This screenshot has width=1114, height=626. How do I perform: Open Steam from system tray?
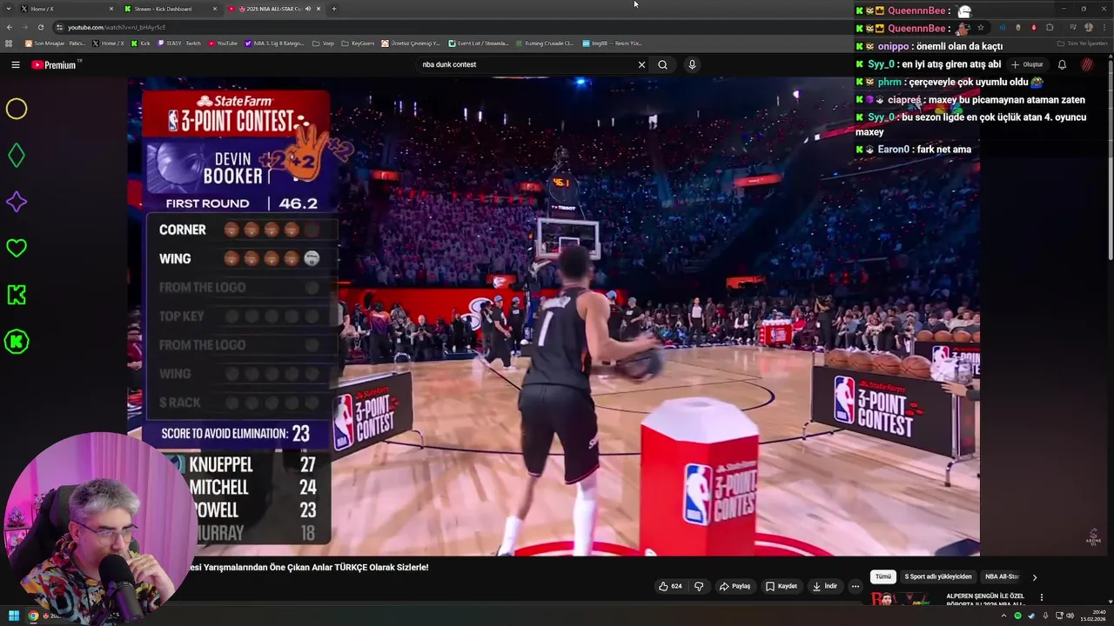(x=1030, y=616)
